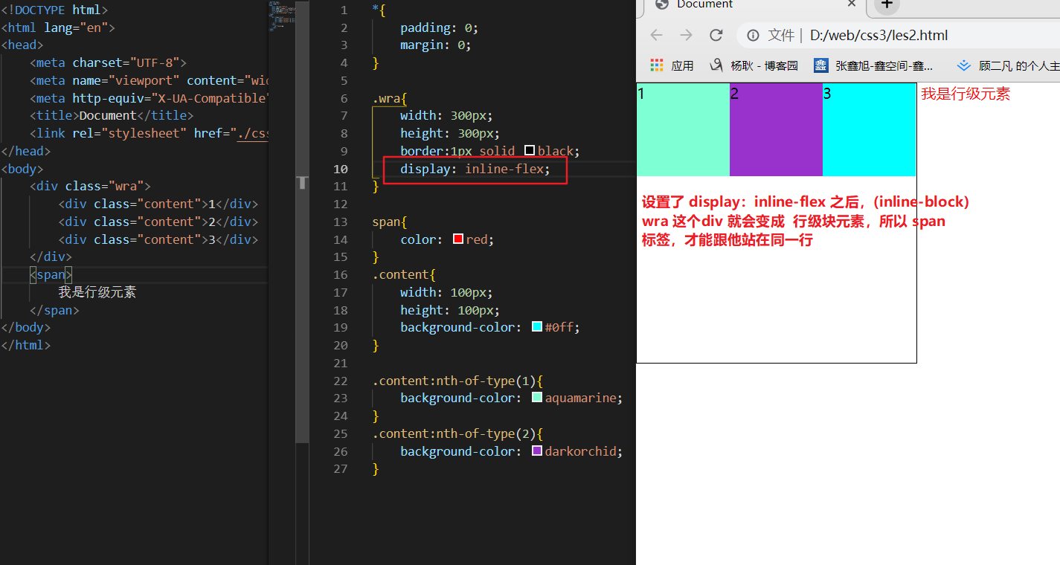This screenshot has height=565, width=1060.
Task: Select the Document browser tab
Action: 744,4
